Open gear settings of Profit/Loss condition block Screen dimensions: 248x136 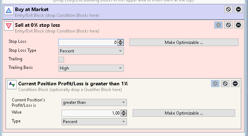point(215,84)
